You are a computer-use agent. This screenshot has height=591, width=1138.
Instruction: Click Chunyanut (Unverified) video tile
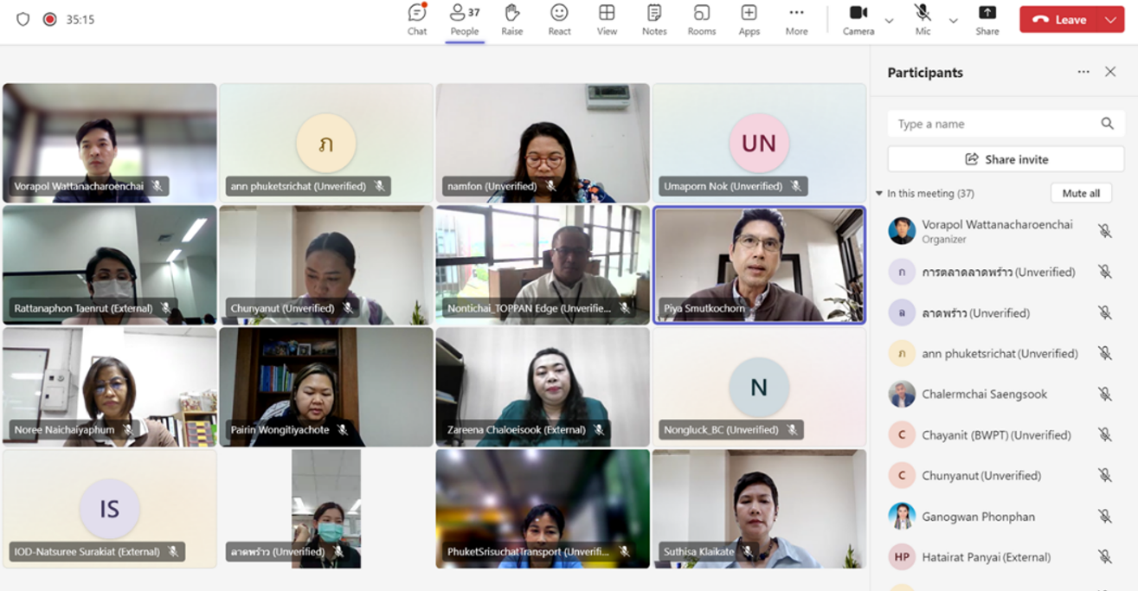pos(326,265)
